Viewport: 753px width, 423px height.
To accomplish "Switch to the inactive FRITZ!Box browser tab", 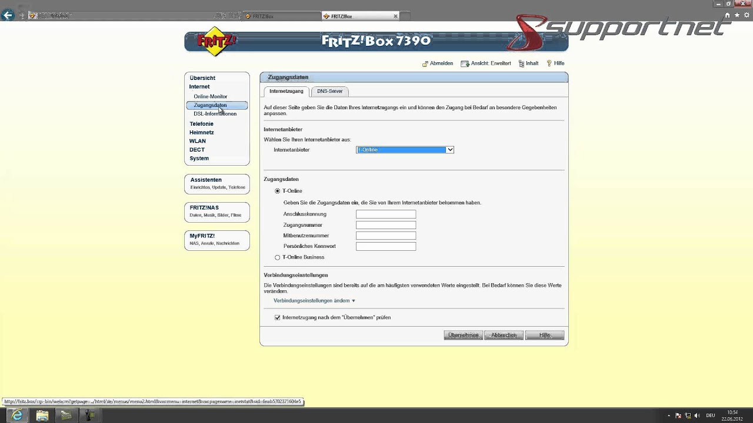I will pos(281,16).
